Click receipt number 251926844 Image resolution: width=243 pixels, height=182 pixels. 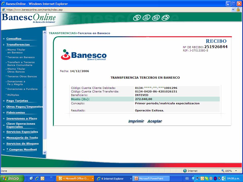[x=216, y=47]
